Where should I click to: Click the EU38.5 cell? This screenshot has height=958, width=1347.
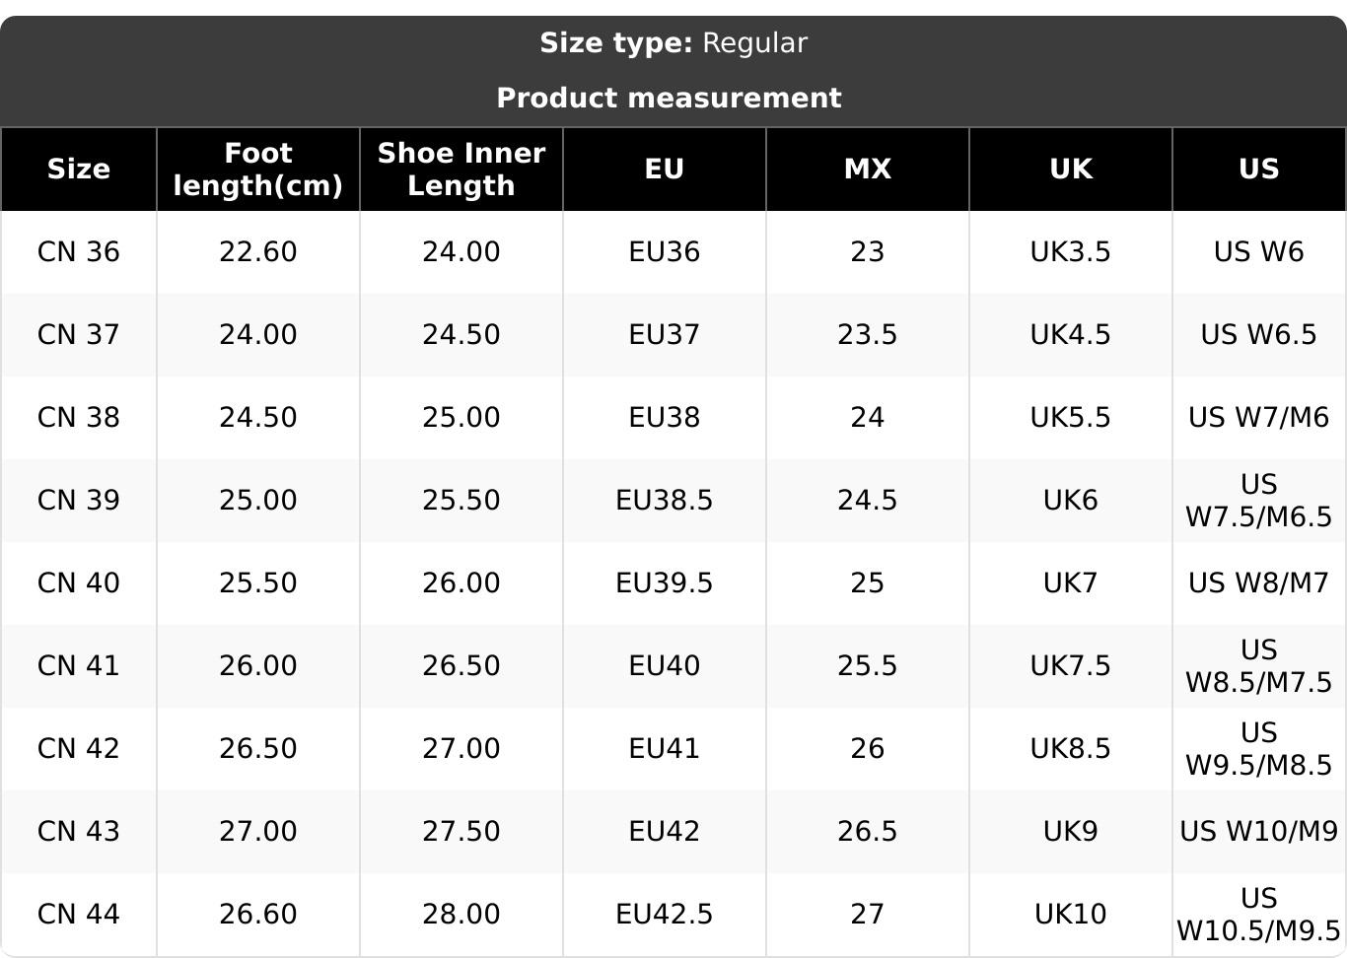(665, 501)
